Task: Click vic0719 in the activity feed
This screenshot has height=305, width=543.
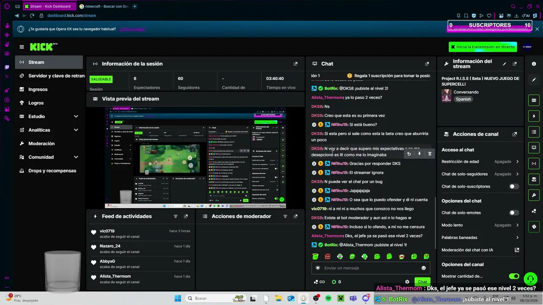Action: coord(107,231)
